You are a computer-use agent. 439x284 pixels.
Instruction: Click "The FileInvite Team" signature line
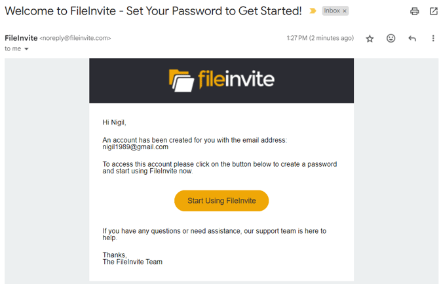click(x=132, y=262)
